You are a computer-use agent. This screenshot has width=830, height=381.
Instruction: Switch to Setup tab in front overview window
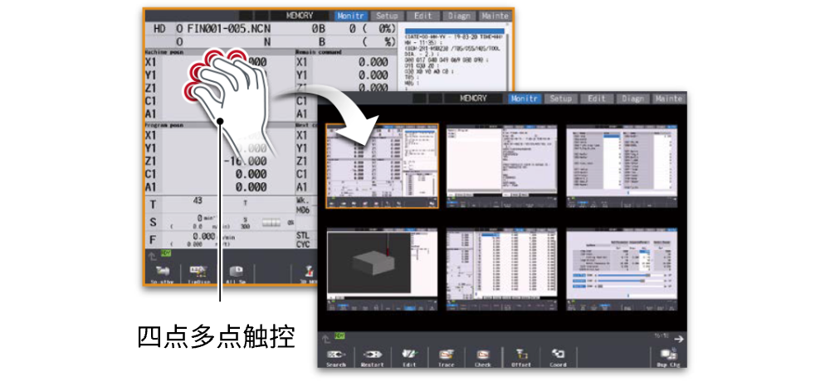[x=561, y=99]
